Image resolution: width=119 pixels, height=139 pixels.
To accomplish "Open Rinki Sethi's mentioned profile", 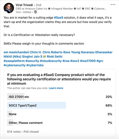I will pos(55,57).
